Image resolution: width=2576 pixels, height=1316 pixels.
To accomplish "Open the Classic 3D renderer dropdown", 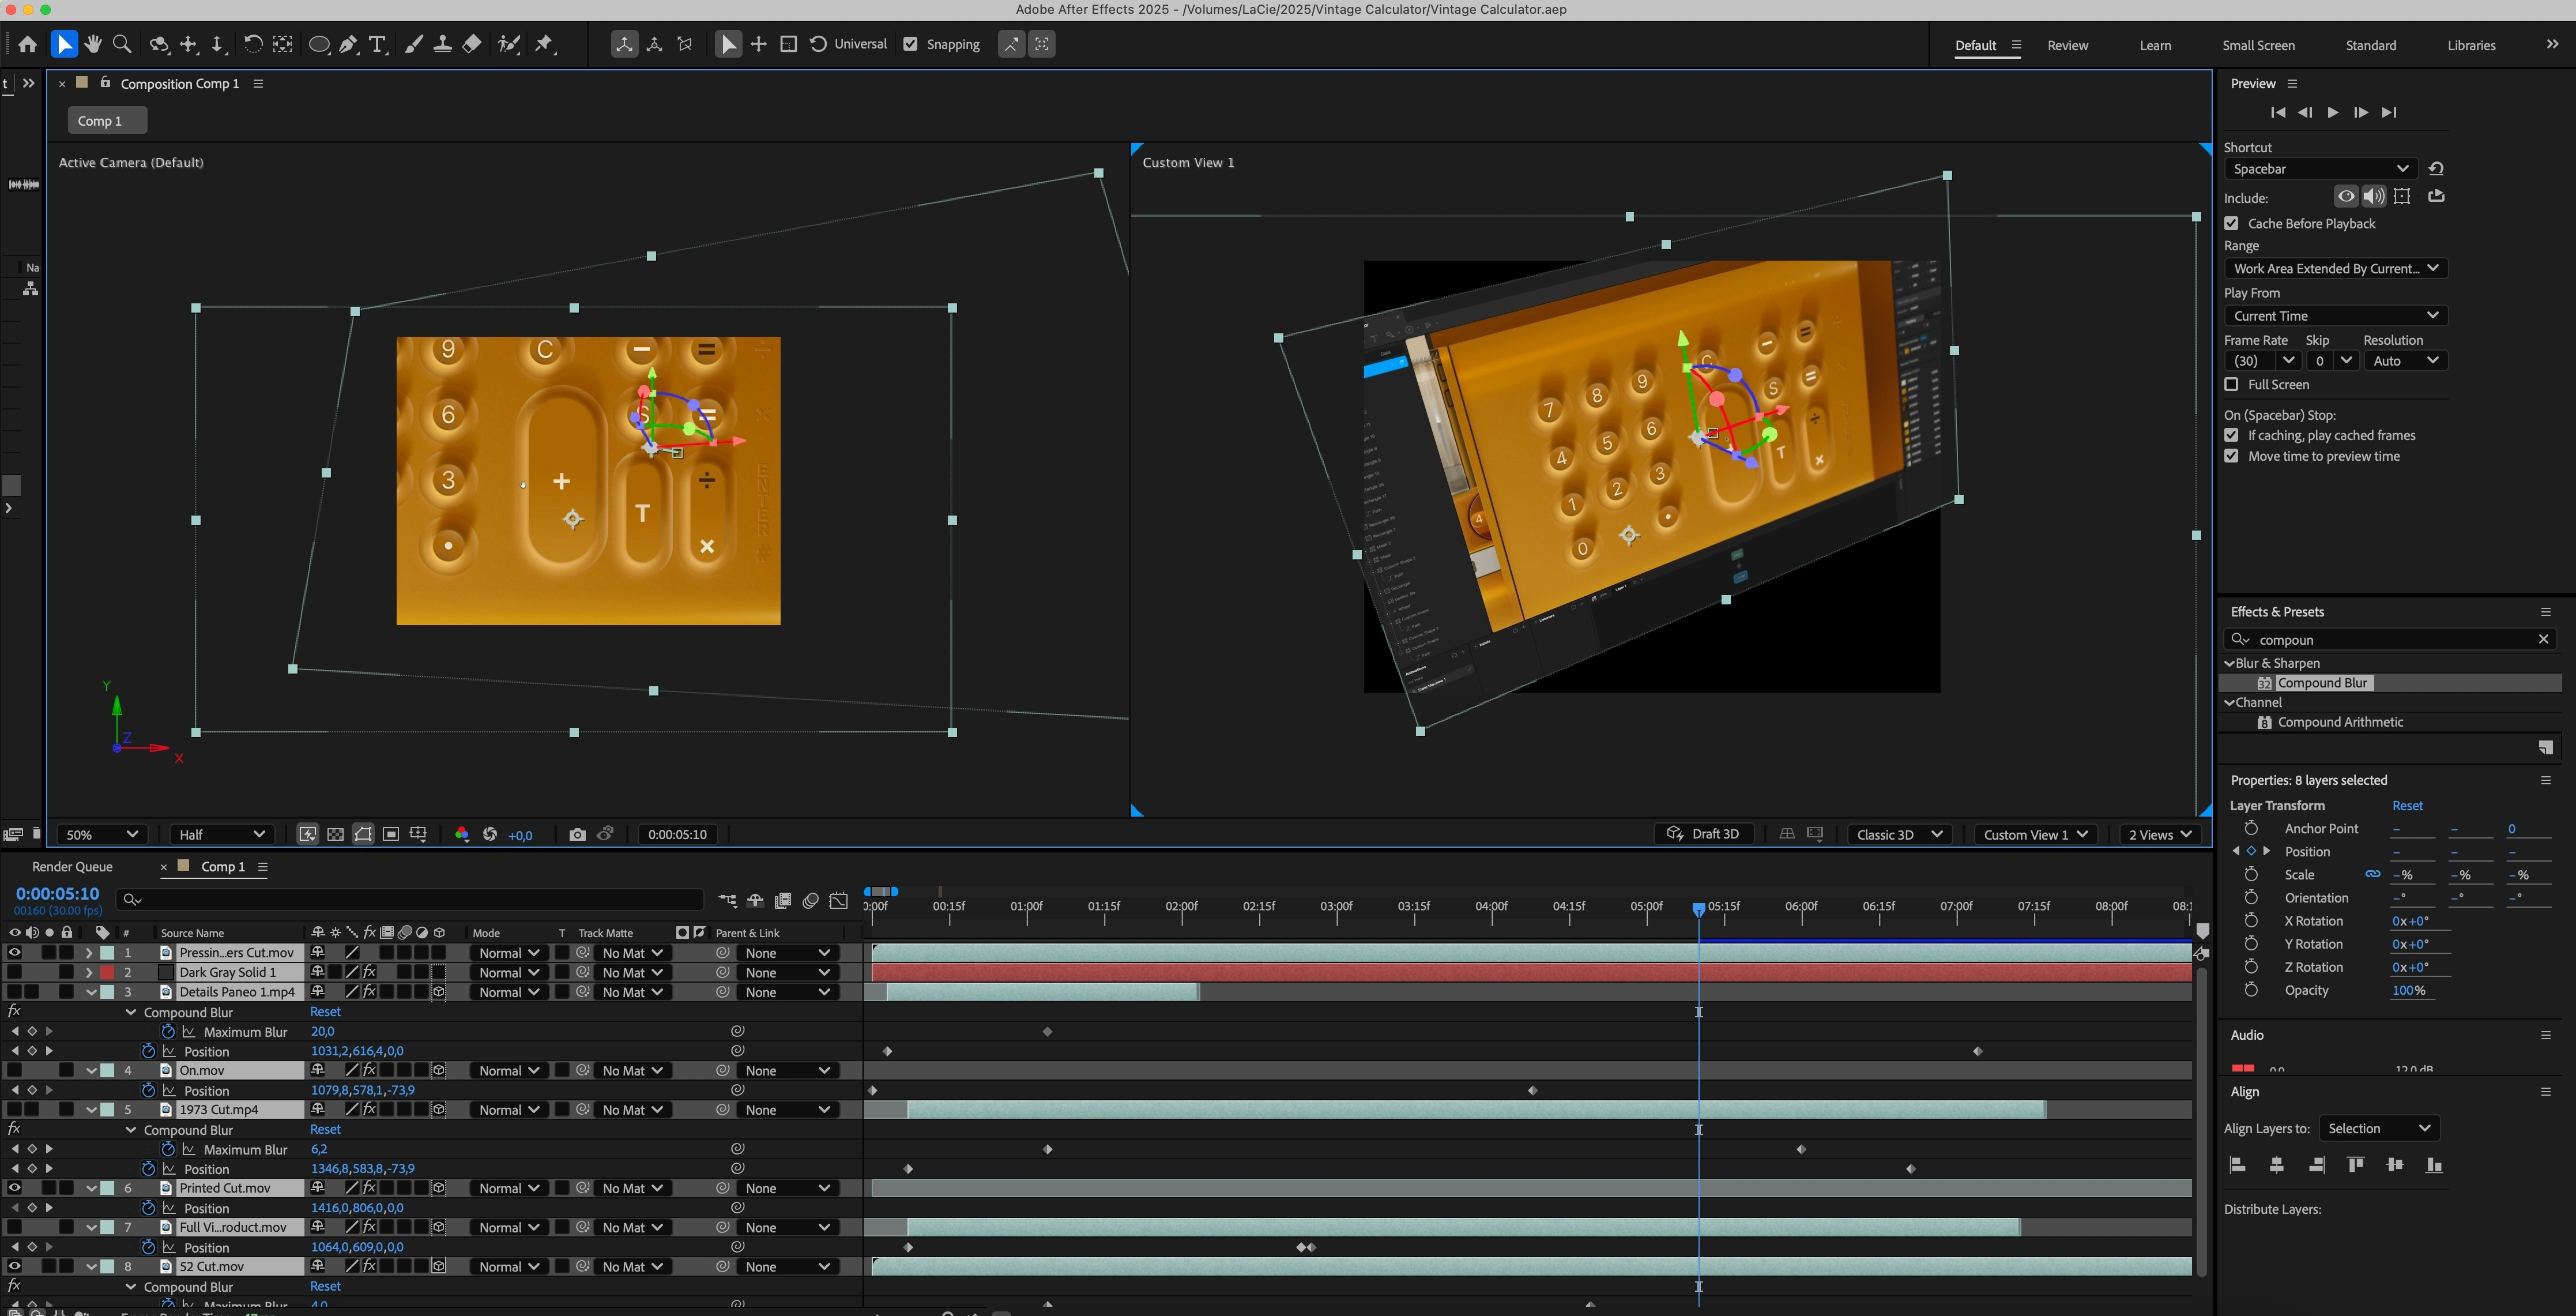I will pyautogui.click(x=1898, y=834).
